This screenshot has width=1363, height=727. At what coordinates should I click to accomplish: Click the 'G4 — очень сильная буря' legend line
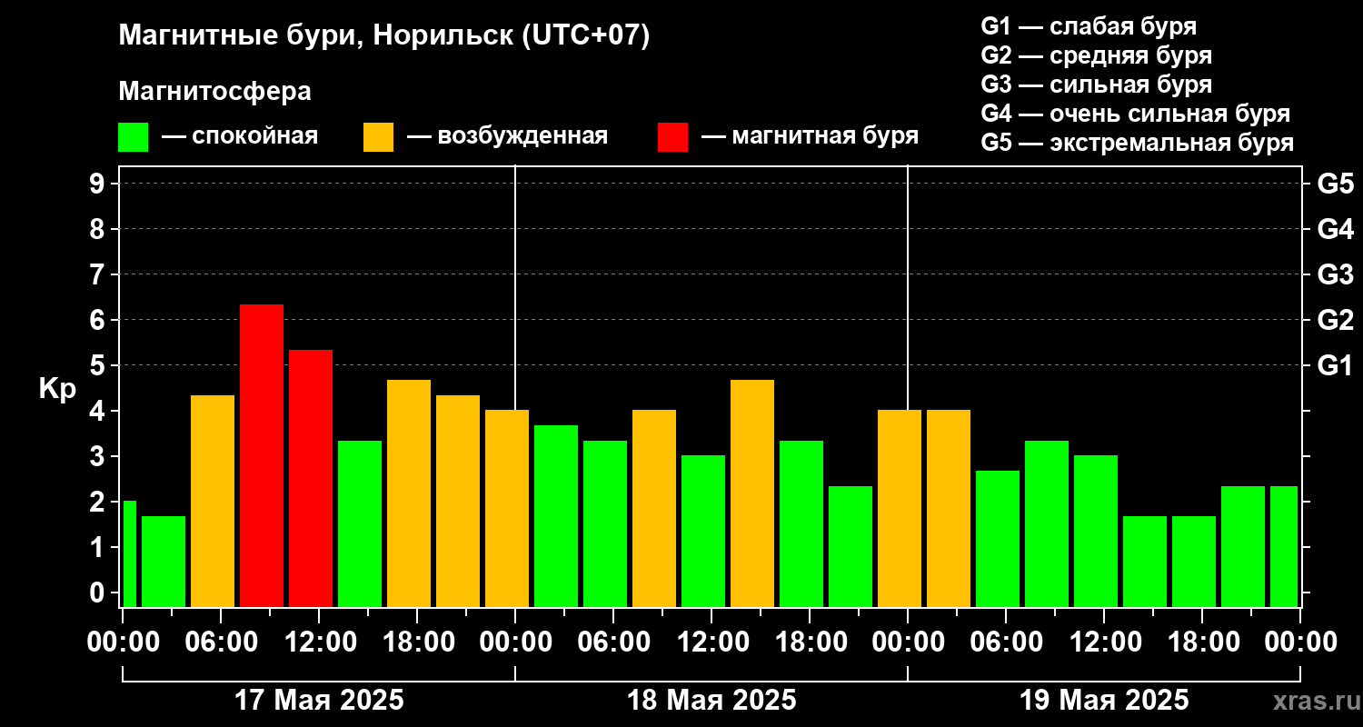1136,114
